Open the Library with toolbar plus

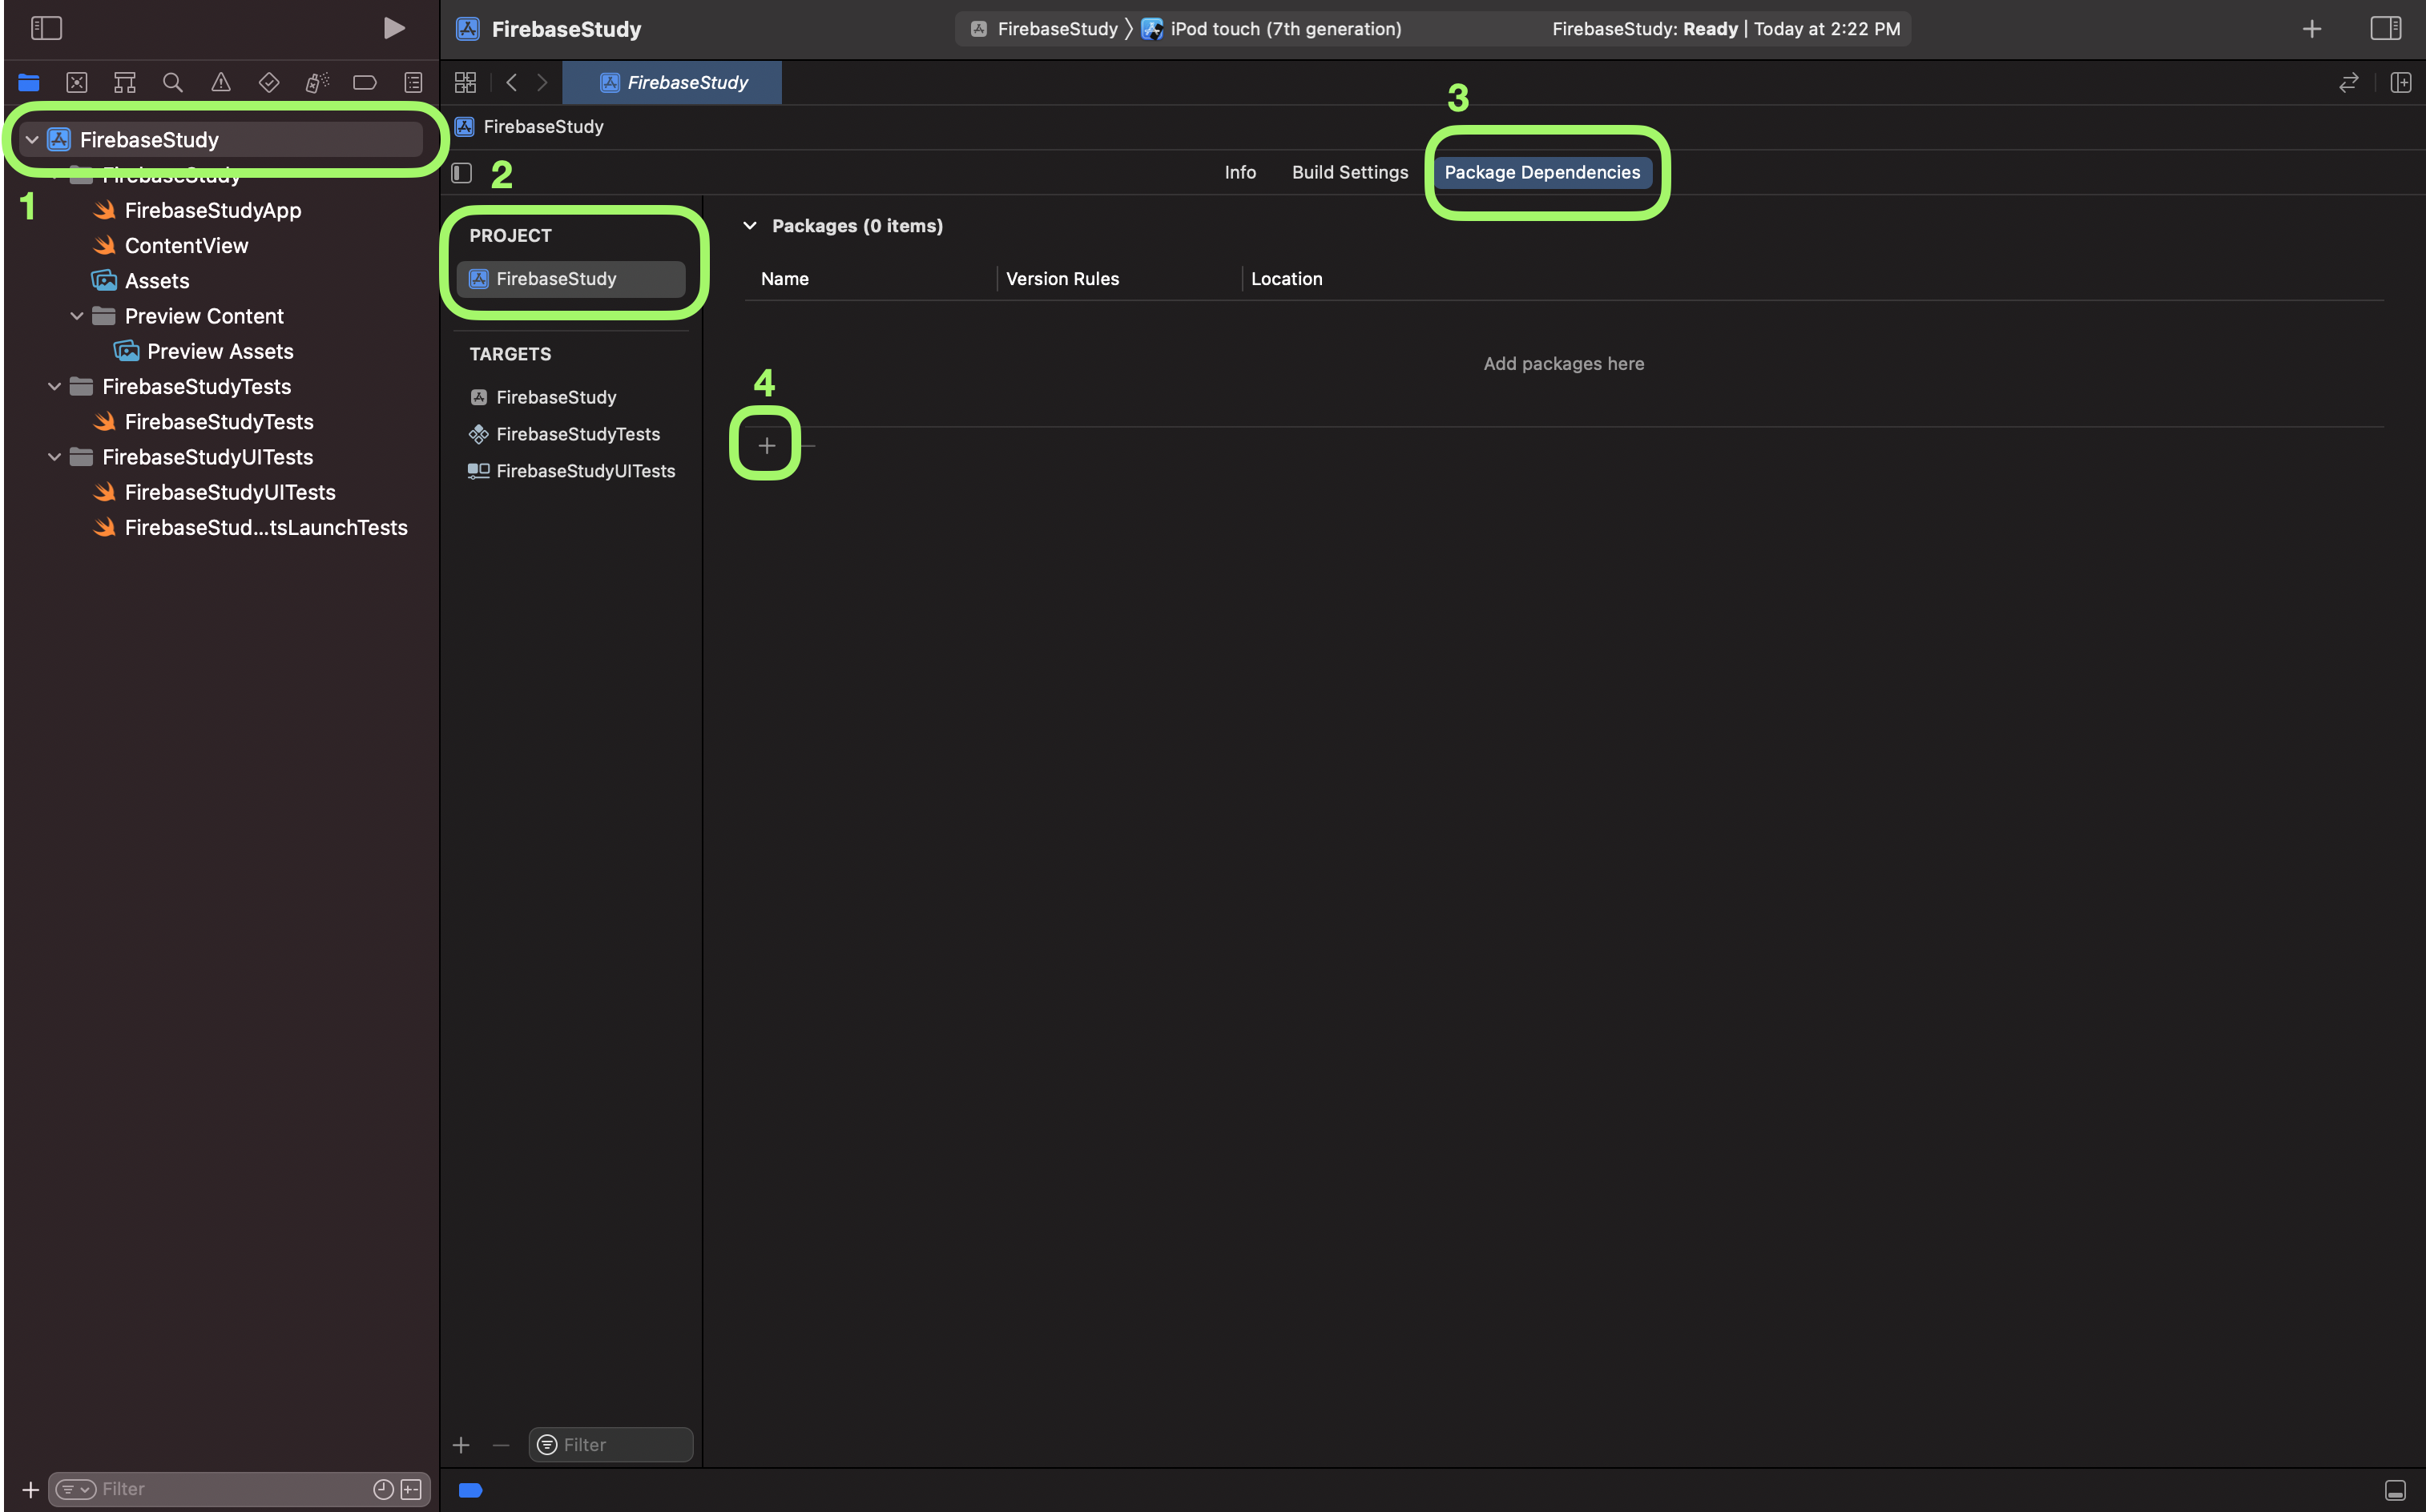(2311, 29)
